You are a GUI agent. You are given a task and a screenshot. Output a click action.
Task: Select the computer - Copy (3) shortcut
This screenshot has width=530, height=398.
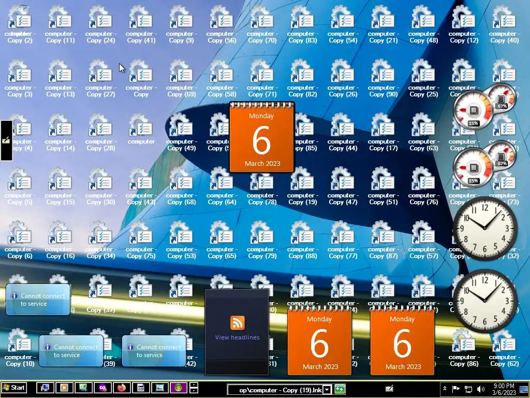point(20,79)
